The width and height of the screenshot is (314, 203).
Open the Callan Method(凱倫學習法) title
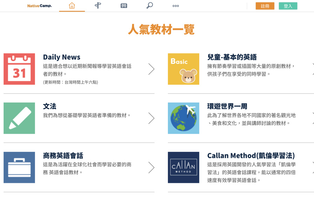click(251, 155)
